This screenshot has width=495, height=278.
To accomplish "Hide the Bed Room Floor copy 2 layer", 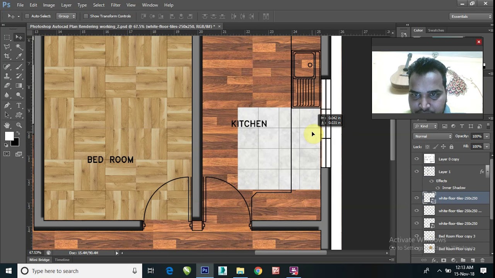I will tap(416, 249).
